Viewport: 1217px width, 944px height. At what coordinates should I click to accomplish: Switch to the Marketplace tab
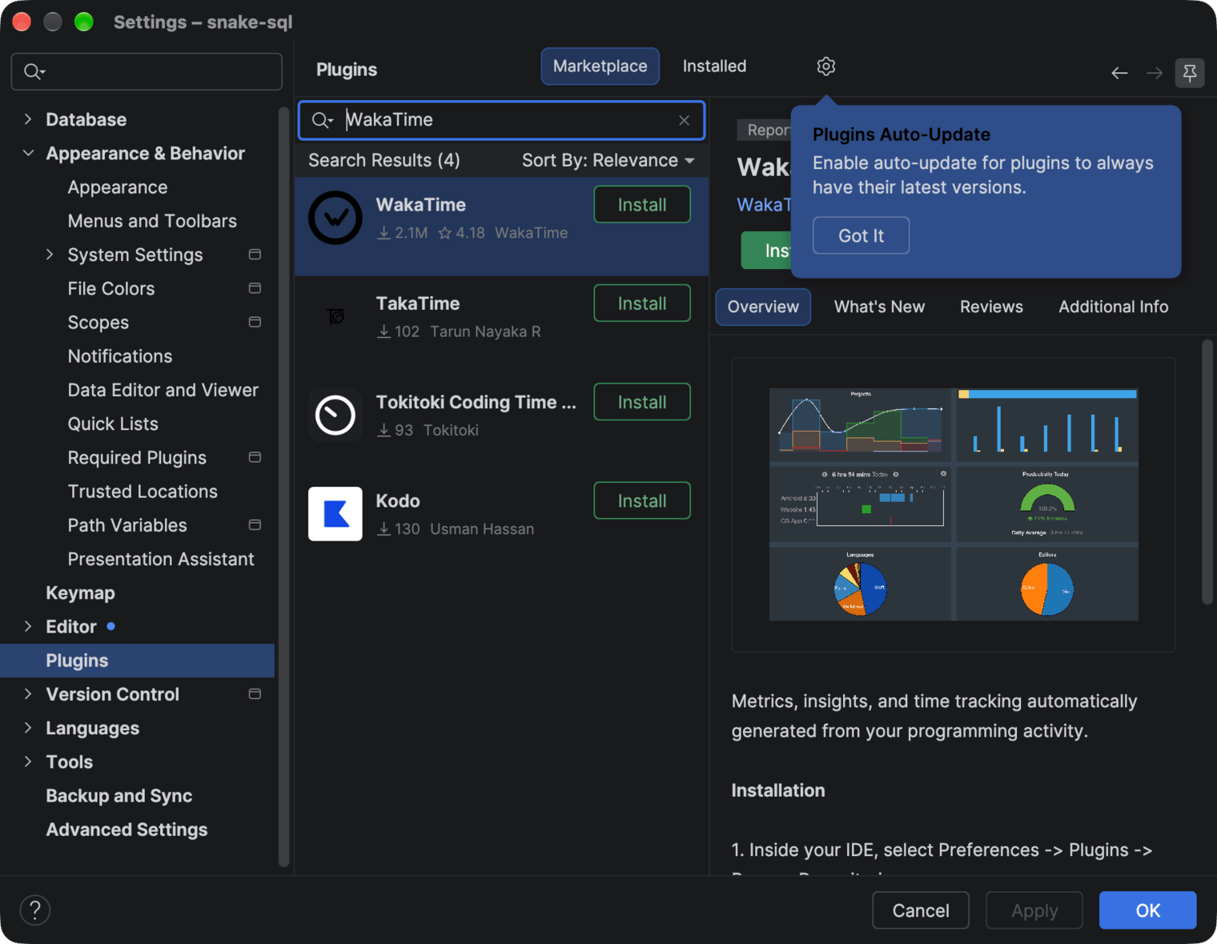[600, 66]
